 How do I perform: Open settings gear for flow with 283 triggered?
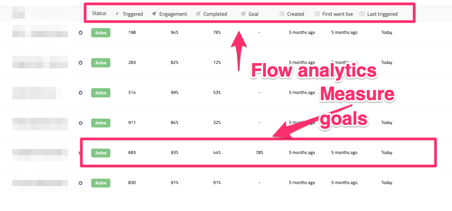pos(80,63)
